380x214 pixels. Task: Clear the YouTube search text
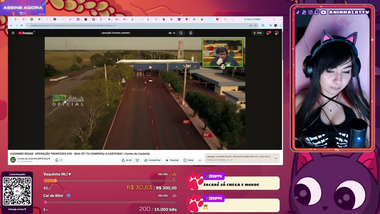tap(174, 33)
